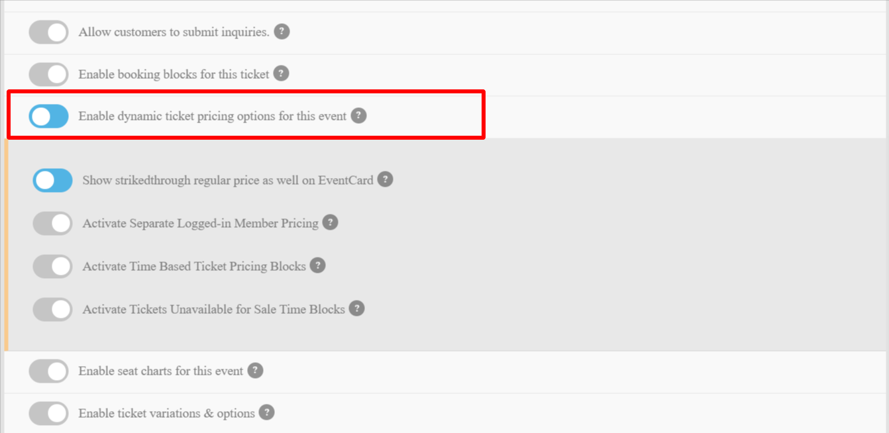This screenshot has width=889, height=433.
Task: Toggle Tickets Unavailable for Sale Time Blocks
Action: tap(52, 309)
